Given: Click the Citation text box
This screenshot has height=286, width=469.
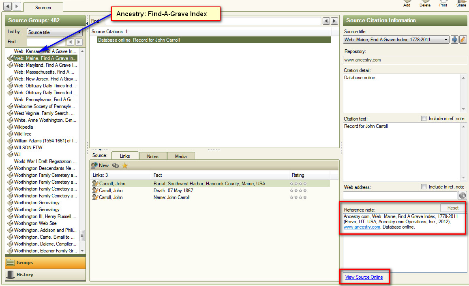Looking at the screenshot, I should (402, 151).
